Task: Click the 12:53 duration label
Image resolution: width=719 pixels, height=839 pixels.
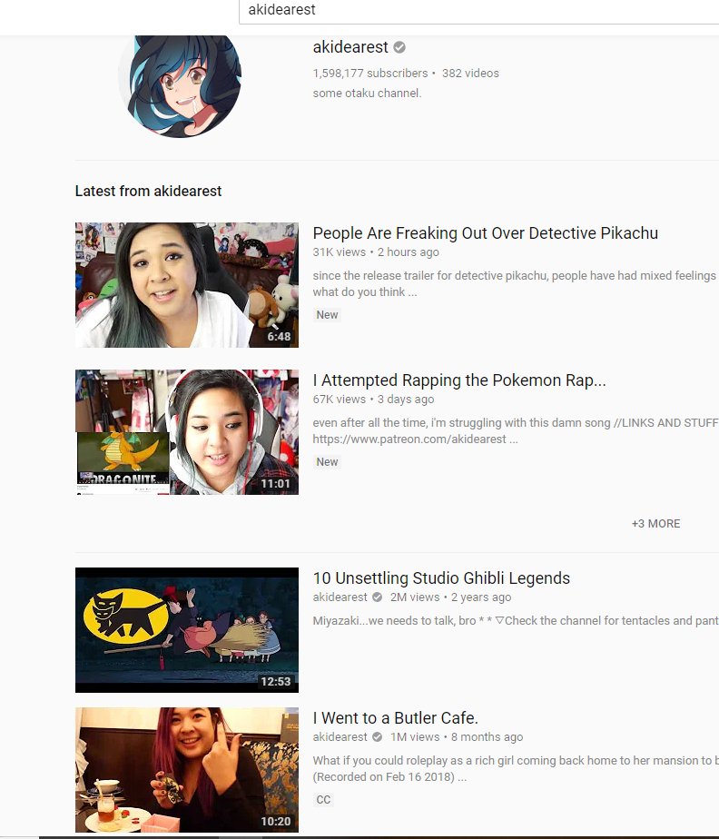Action: coord(275,682)
